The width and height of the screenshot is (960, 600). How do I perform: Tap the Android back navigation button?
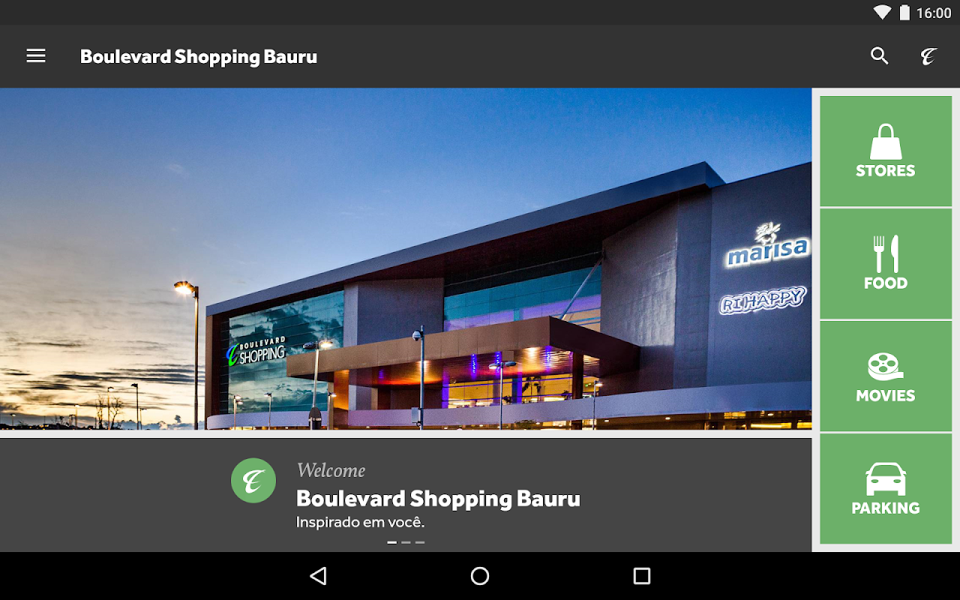[x=318, y=576]
